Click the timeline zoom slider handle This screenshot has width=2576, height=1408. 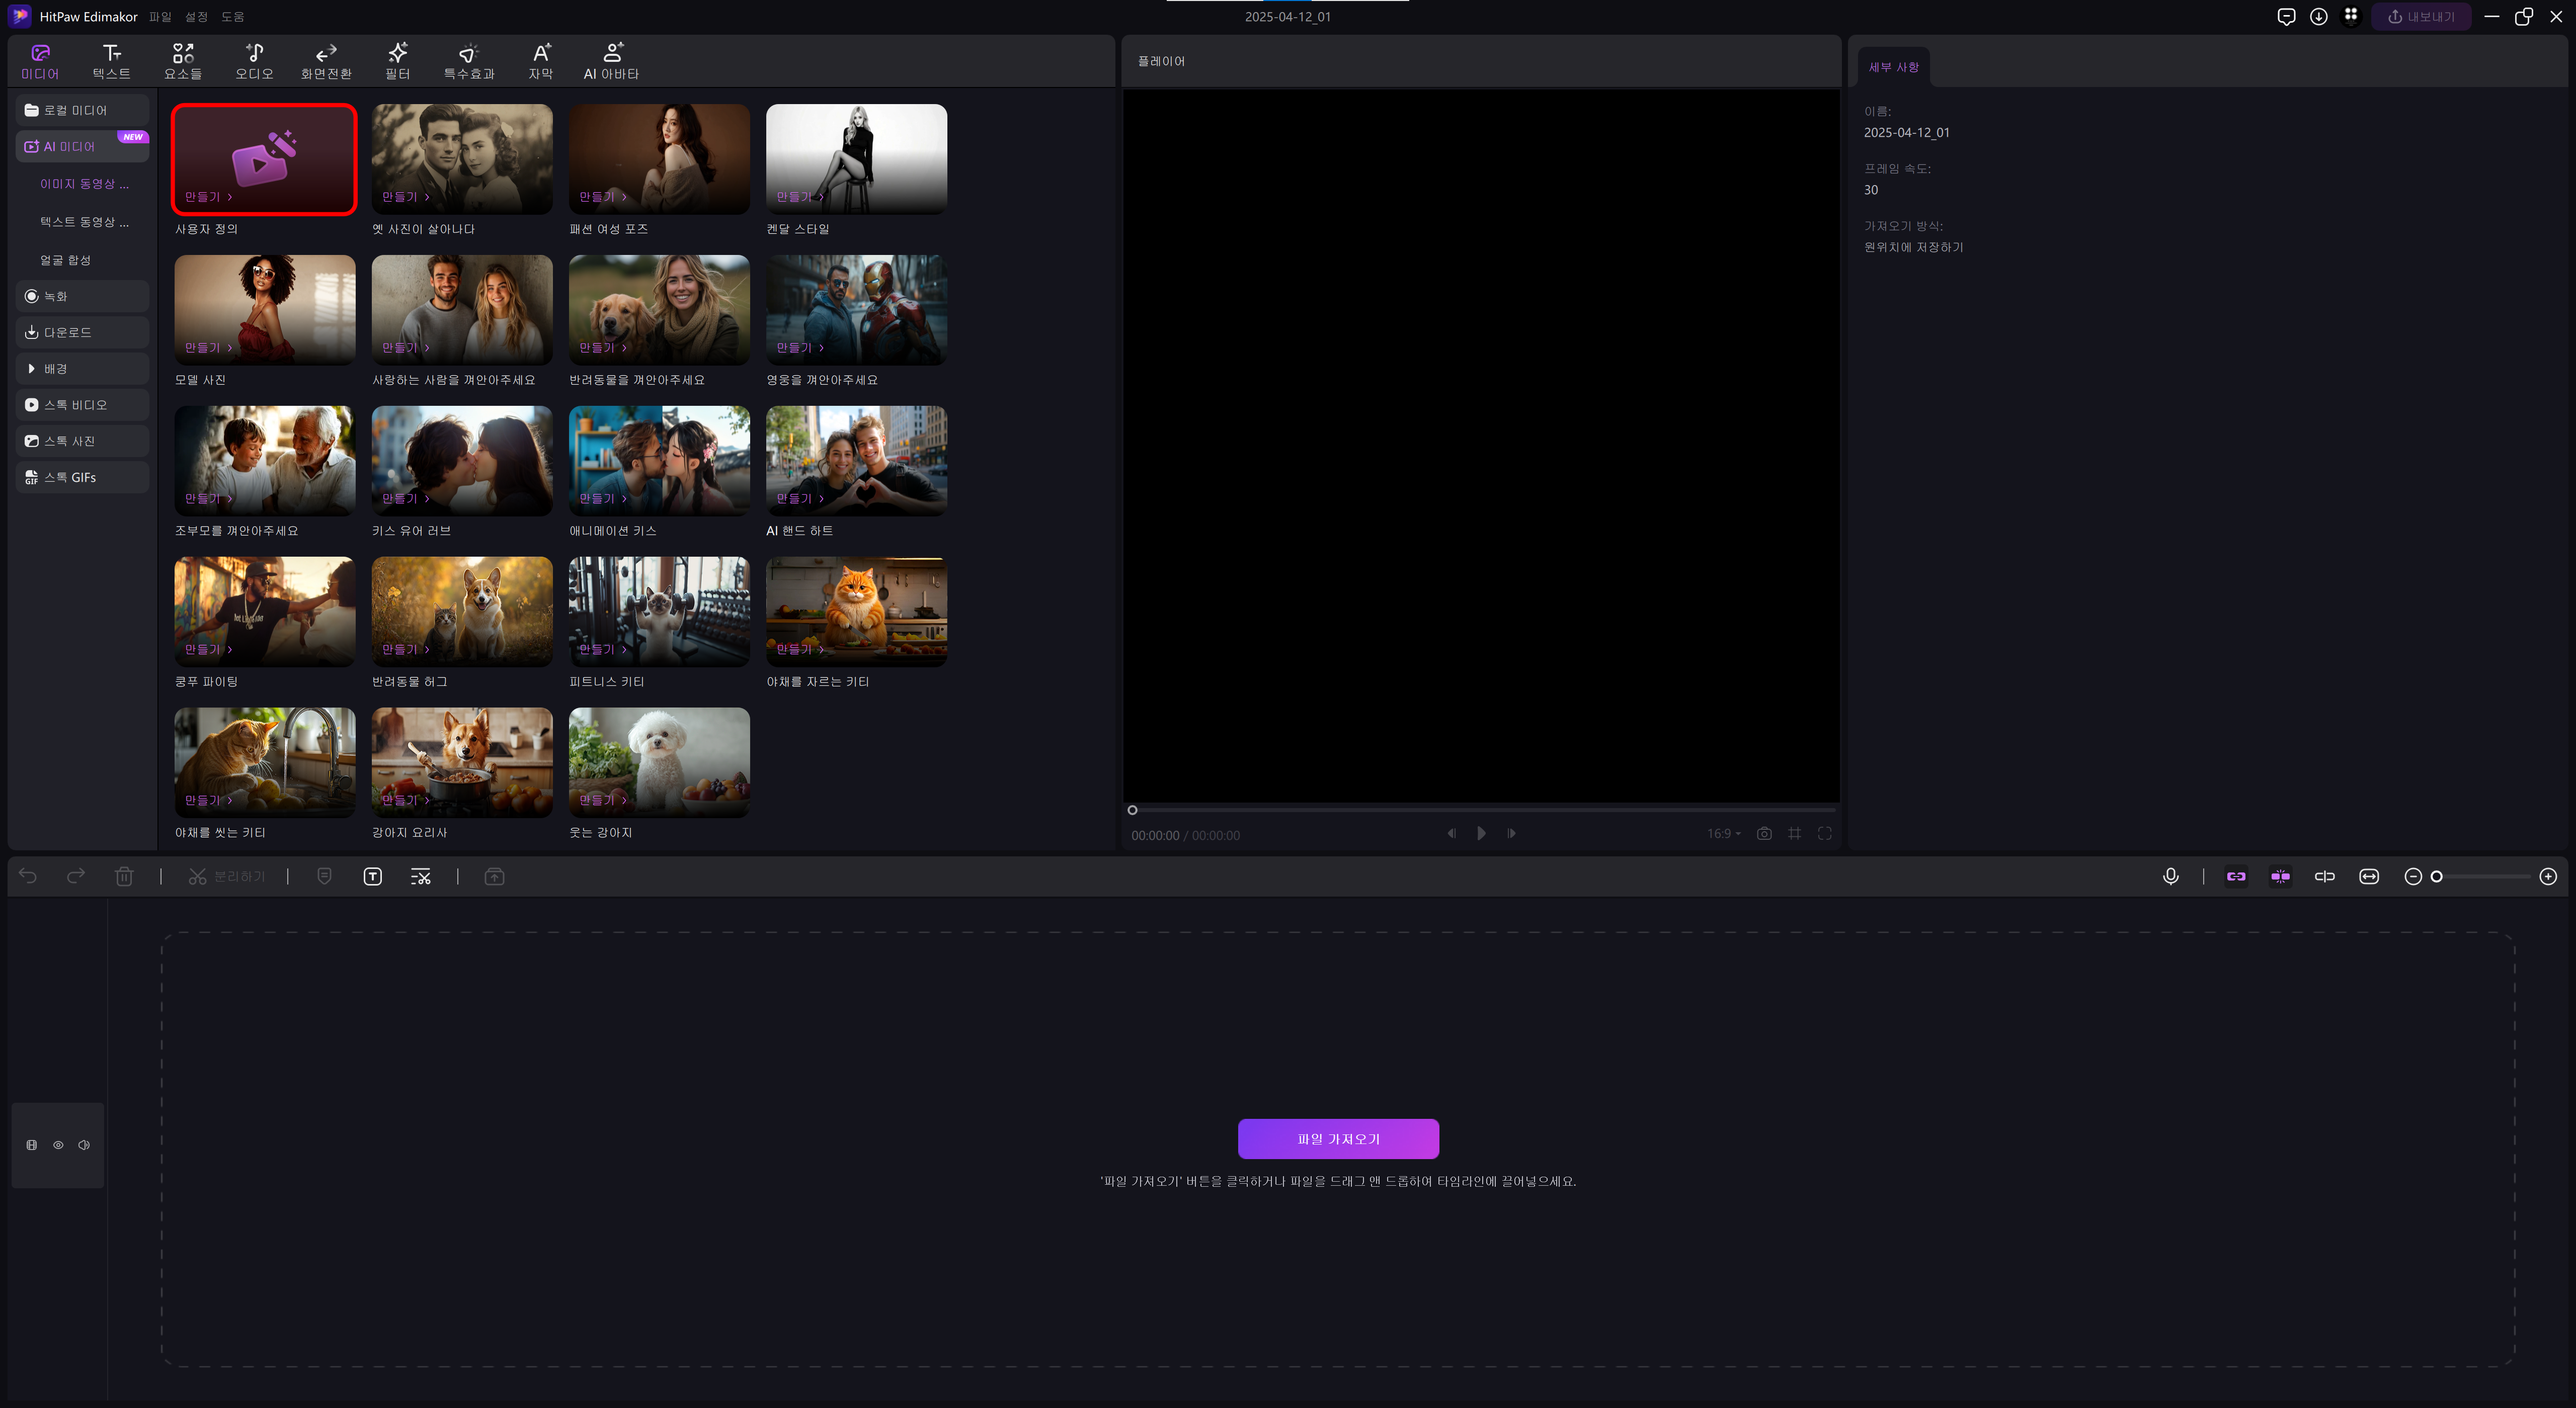[2437, 876]
